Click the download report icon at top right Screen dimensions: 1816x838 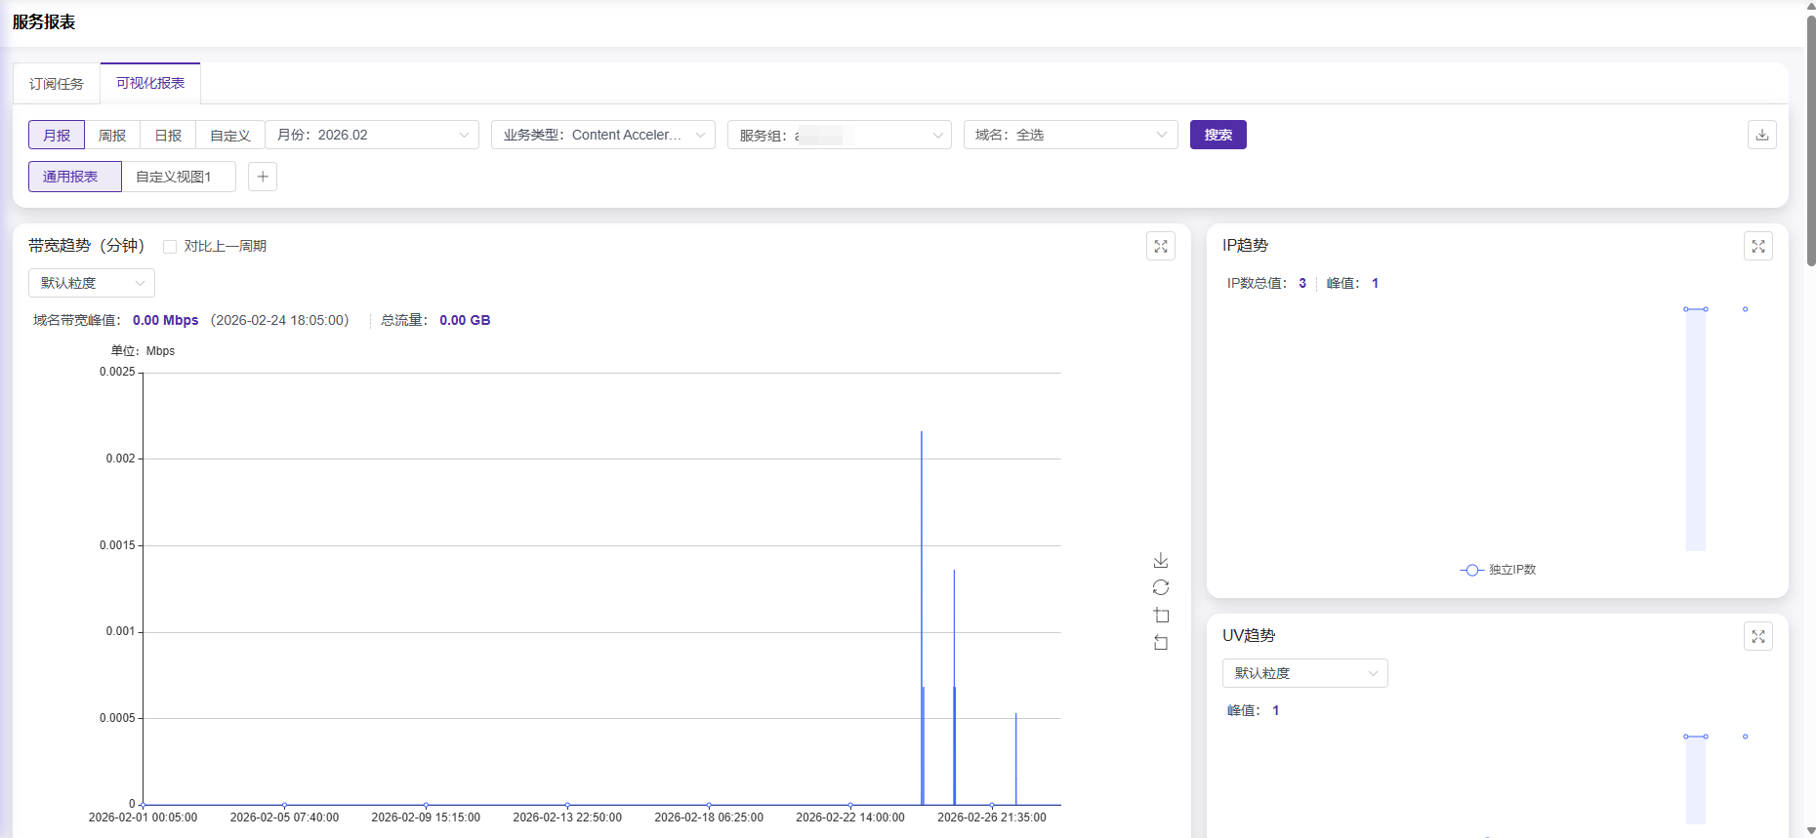1761,135
